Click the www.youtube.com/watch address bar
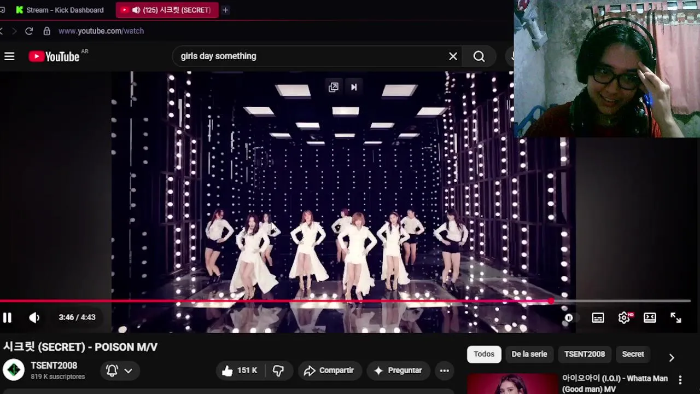700x394 pixels. coord(101,31)
